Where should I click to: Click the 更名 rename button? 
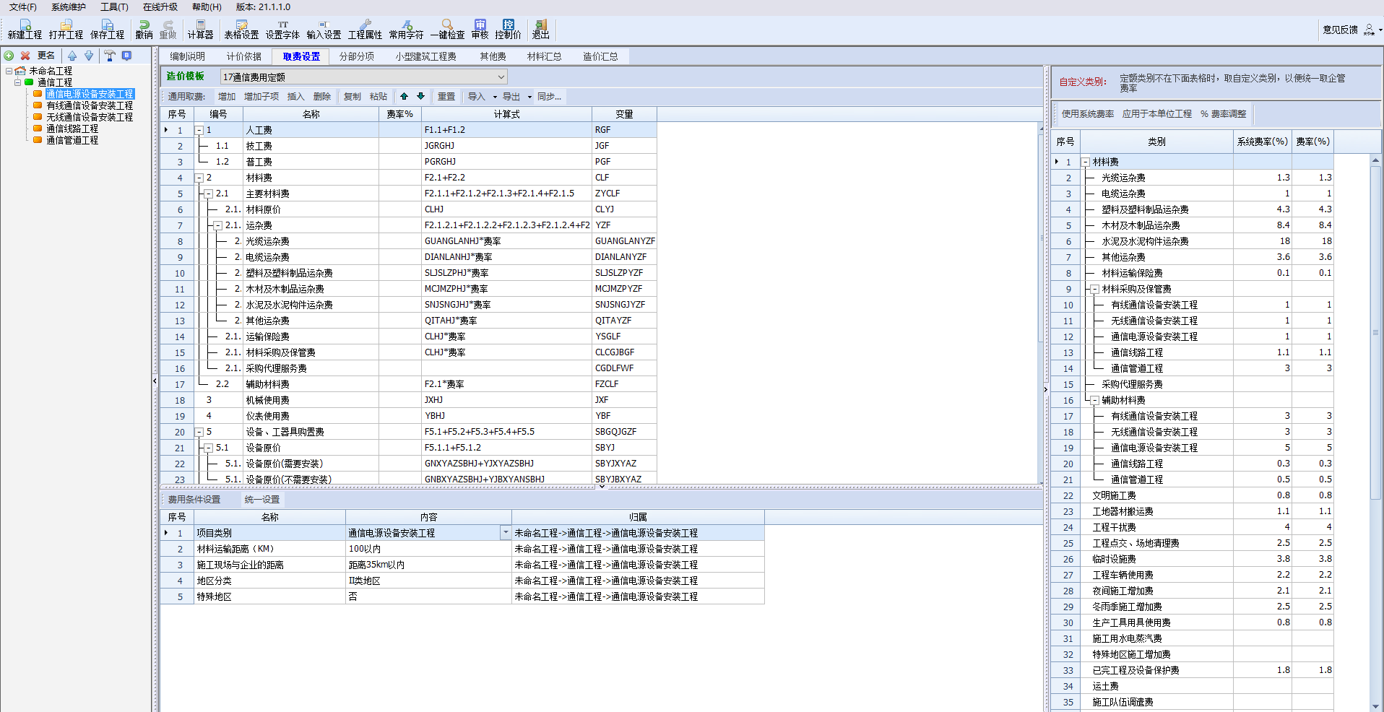click(46, 56)
